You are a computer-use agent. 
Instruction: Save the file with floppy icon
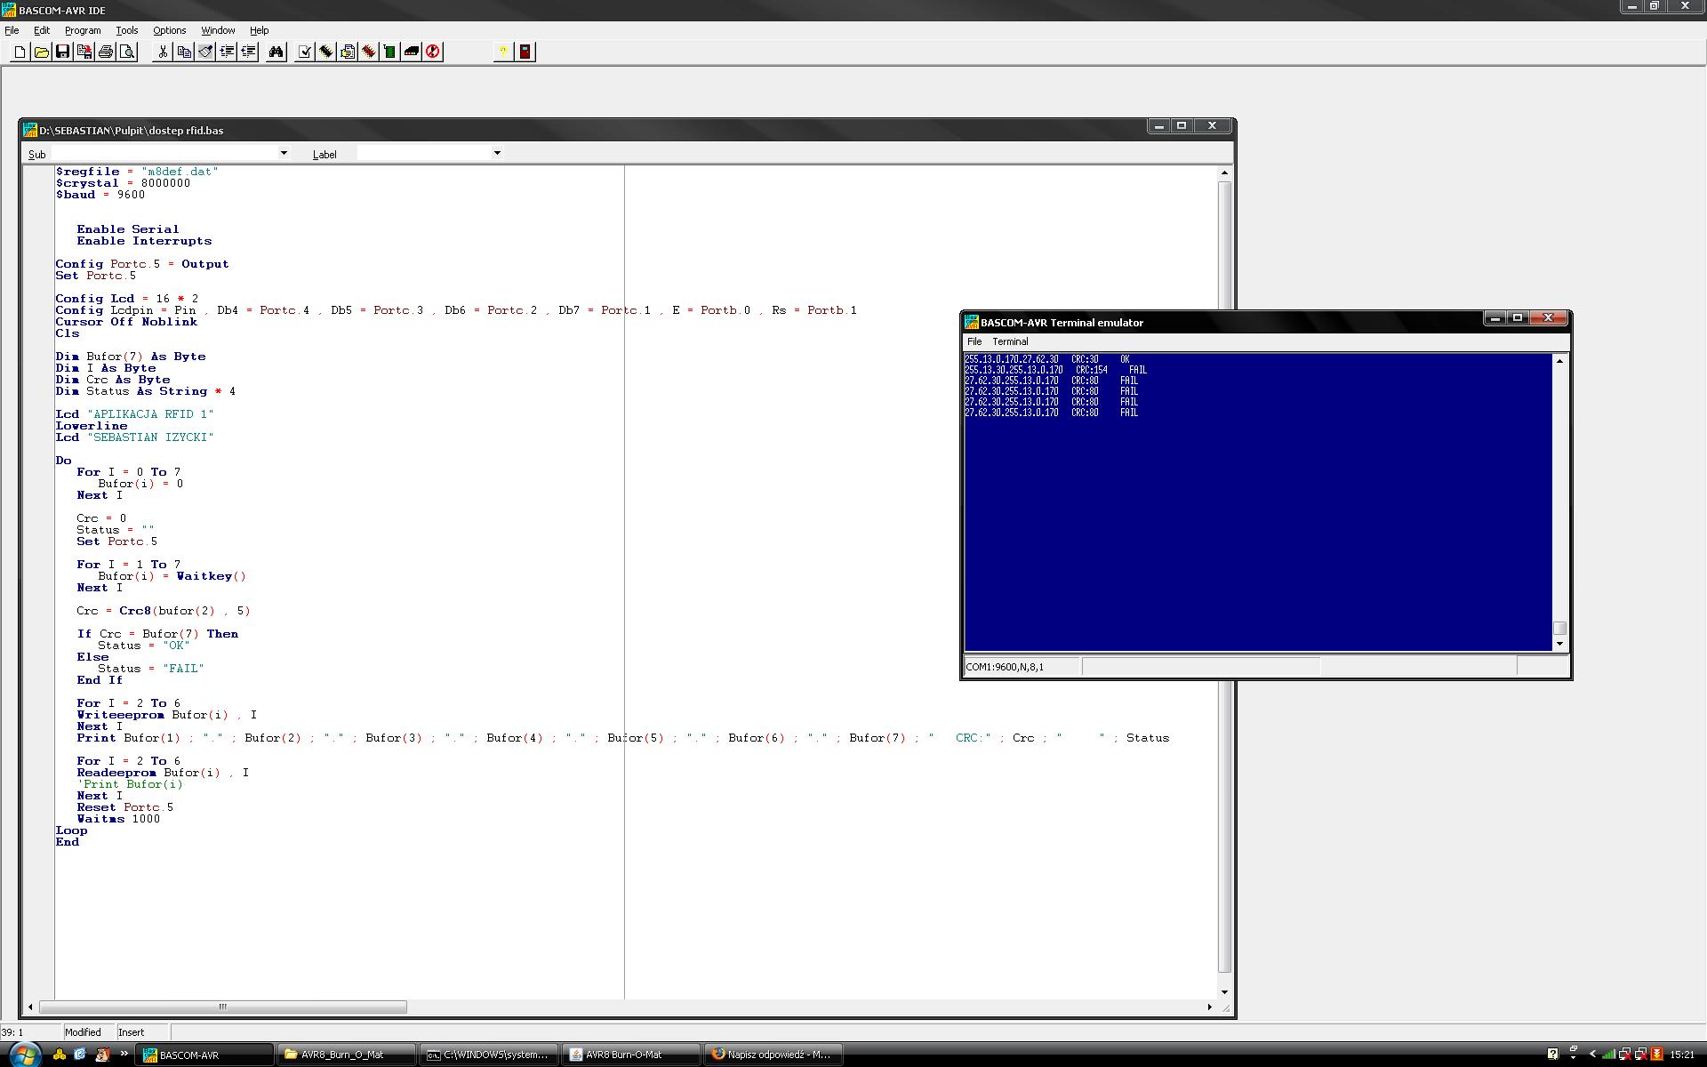pyautogui.click(x=62, y=52)
